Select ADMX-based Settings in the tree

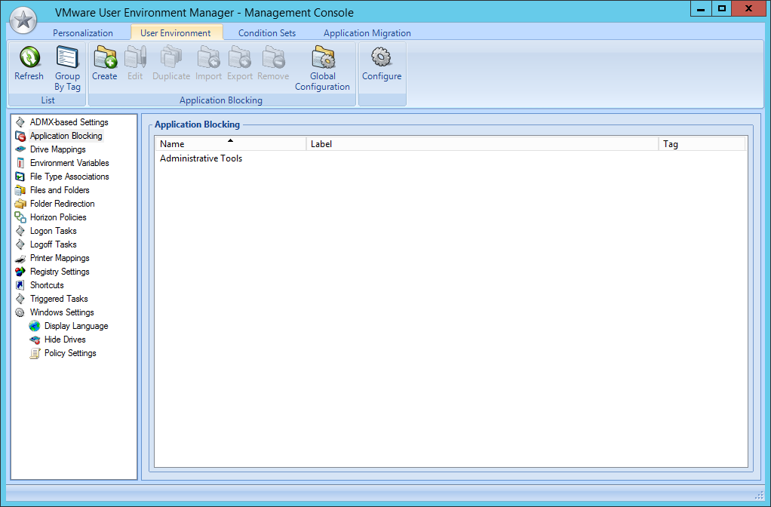[x=69, y=122]
